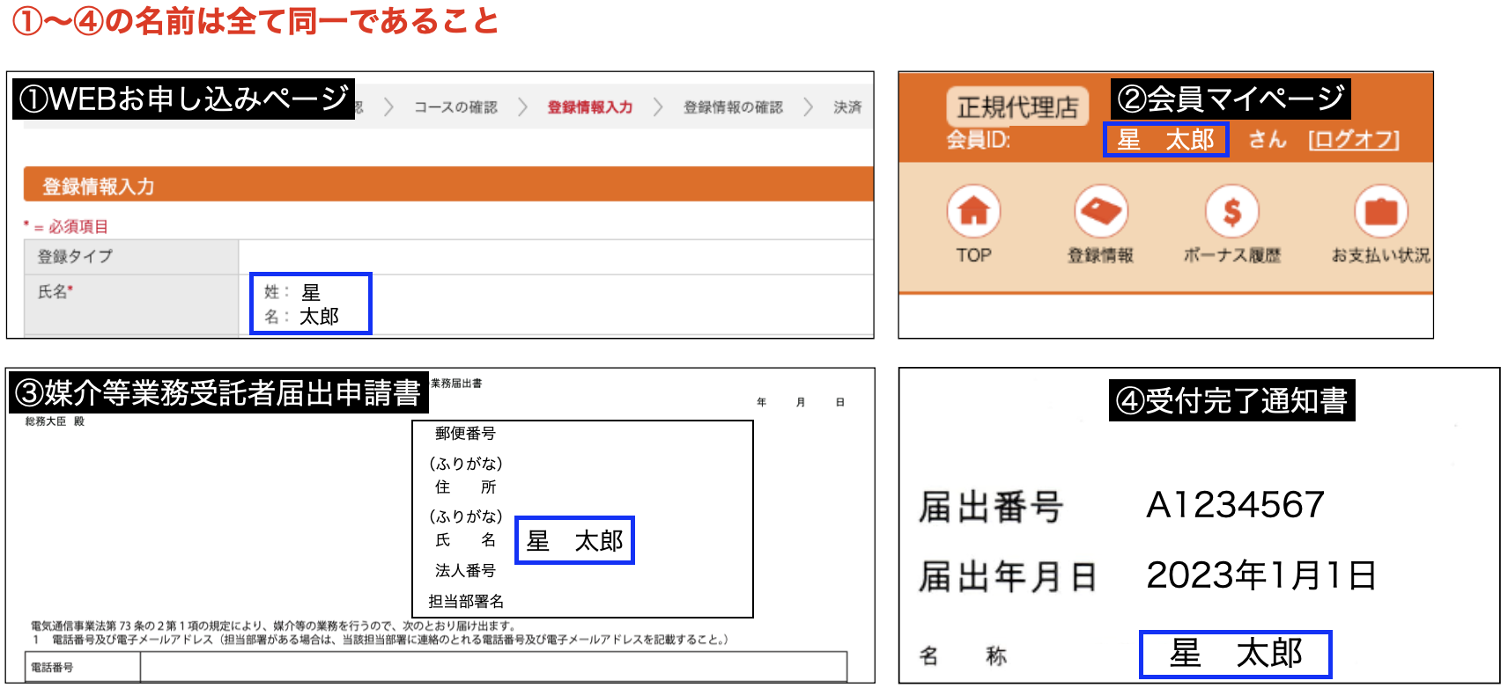
Task: Click the 法人番号 label
Action: click(x=465, y=570)
